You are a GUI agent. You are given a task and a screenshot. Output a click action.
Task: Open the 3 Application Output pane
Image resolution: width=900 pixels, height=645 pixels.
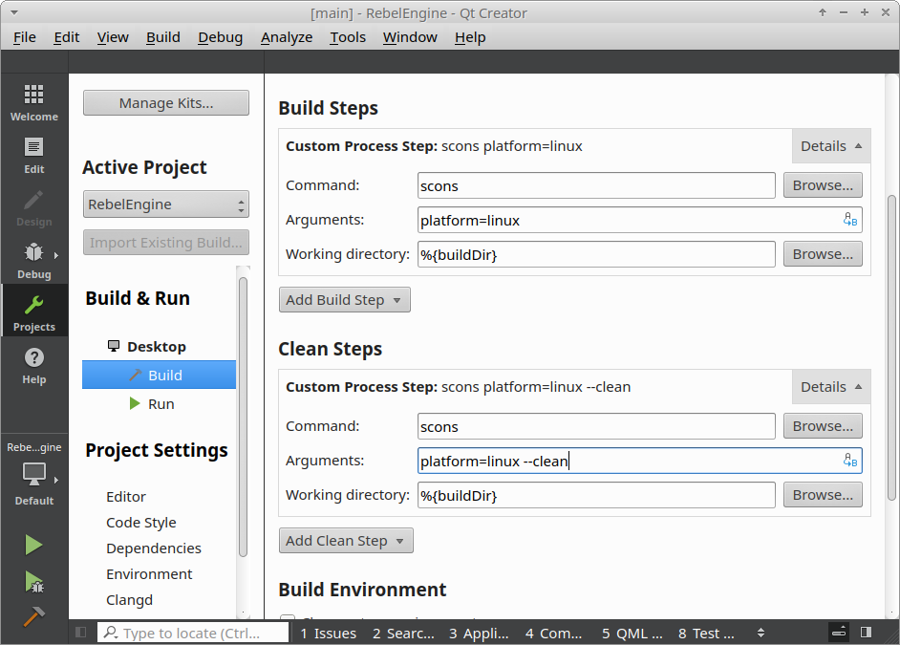(x=479, y=633)
